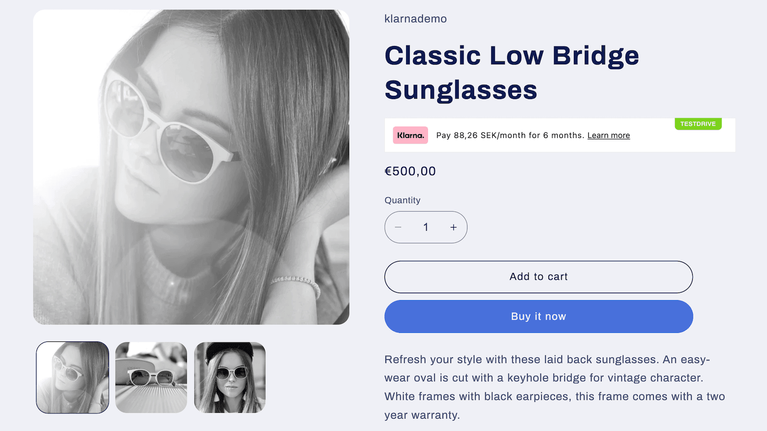This screenshot has height=431, width=767.
Task: Click the Classic Low Bridge Sunglasses title
Action: pos(512,72)
